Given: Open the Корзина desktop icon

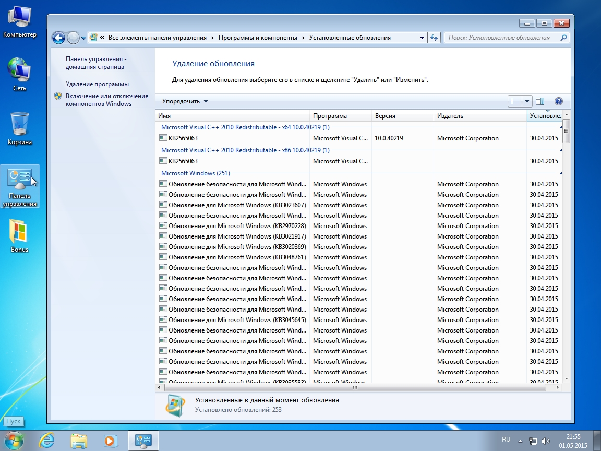Looking at the screenshot, I should 20,129.
